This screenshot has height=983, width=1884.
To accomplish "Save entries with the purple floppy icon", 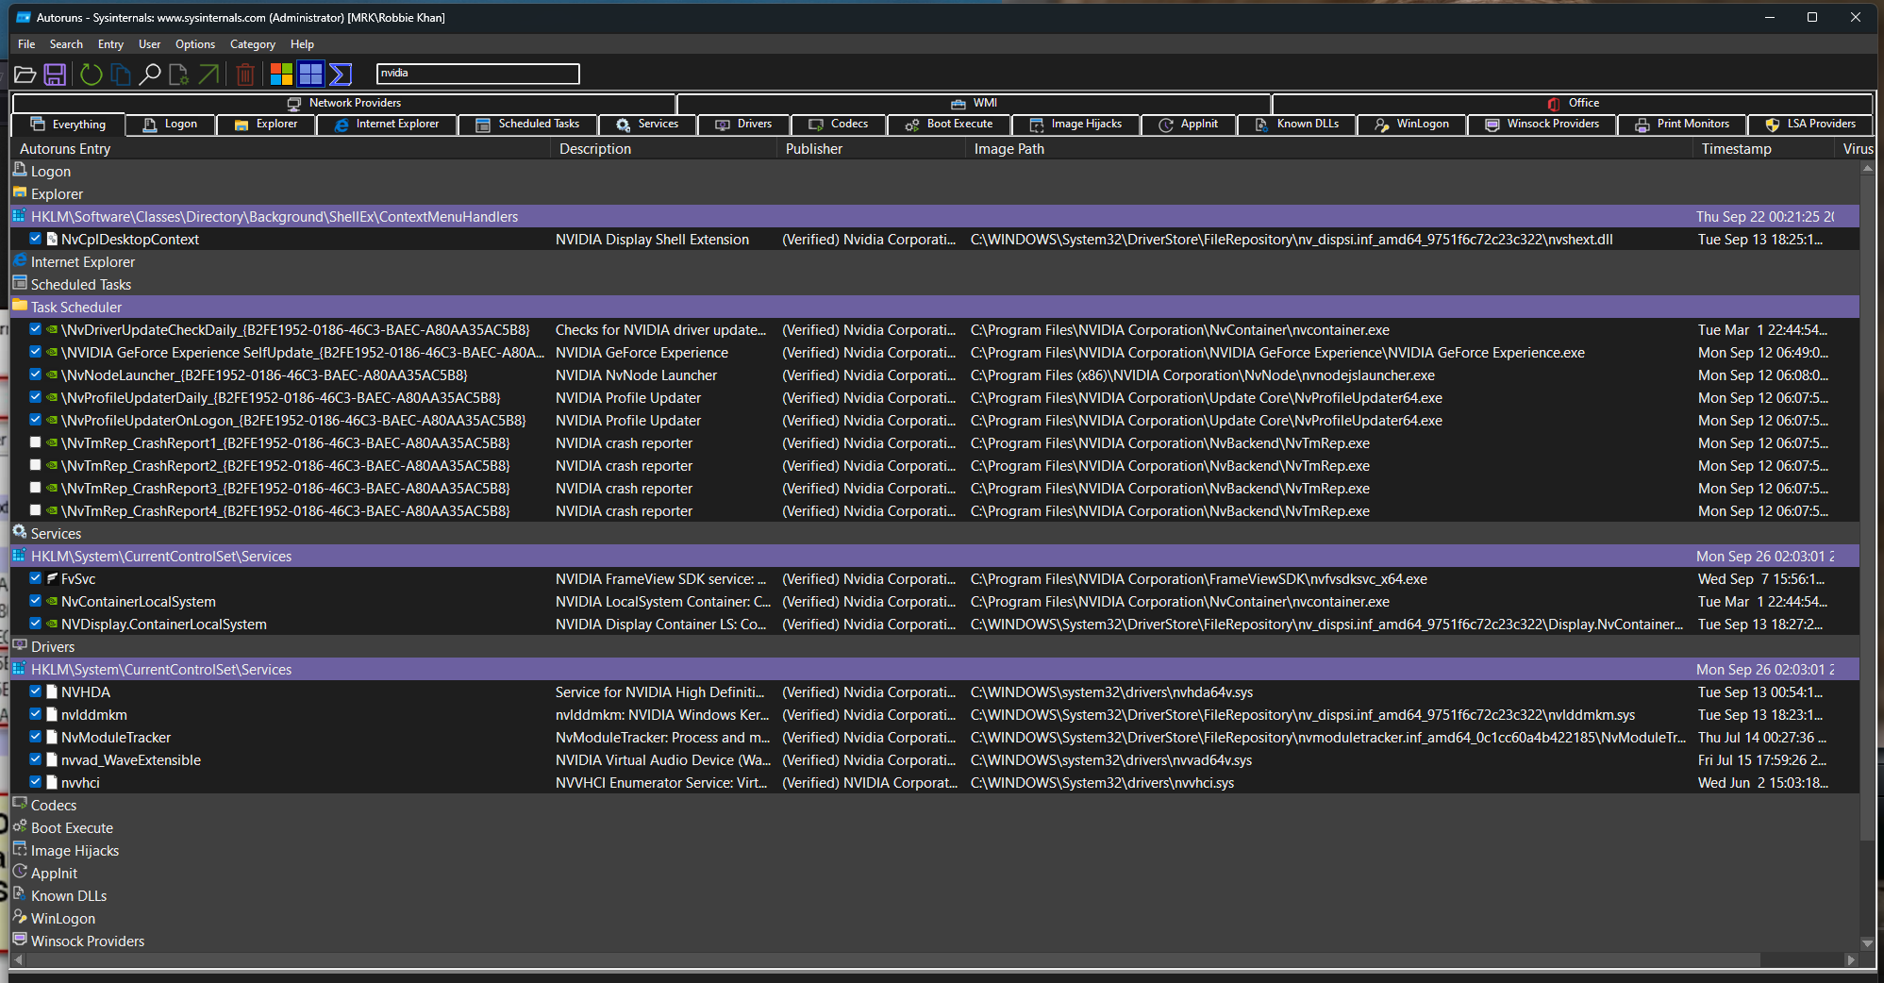I will click(x=55, y=74).
